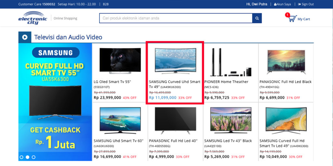Image resolution: width=333 pixels, height=166 pixels.
Task: Select the third banner carousel dot
Action: (x=33, y=157)
